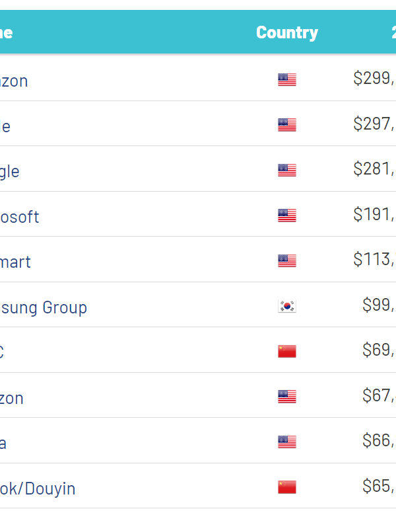Click the US flag in the Walmart row
The image size is (396, 511).
[x=287, y=260]
